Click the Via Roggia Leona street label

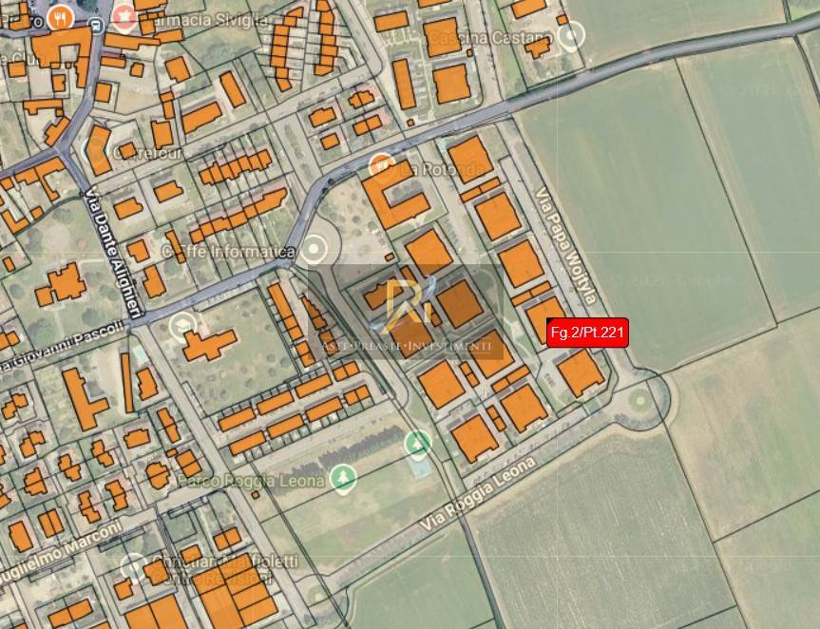[x=479, y=493]
